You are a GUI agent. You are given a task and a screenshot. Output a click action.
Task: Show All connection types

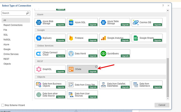coord(16,20)
